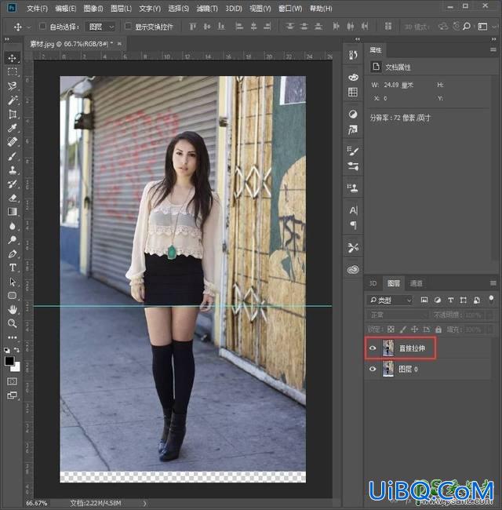Open the 图层 auto-select dropdown
This screenshot has width=502, height=510.
[100, 27]
